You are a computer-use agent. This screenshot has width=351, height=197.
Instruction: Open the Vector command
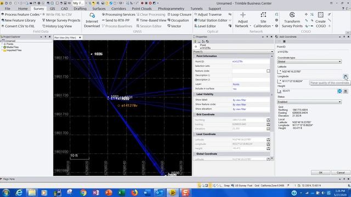(x=174, y=26)
